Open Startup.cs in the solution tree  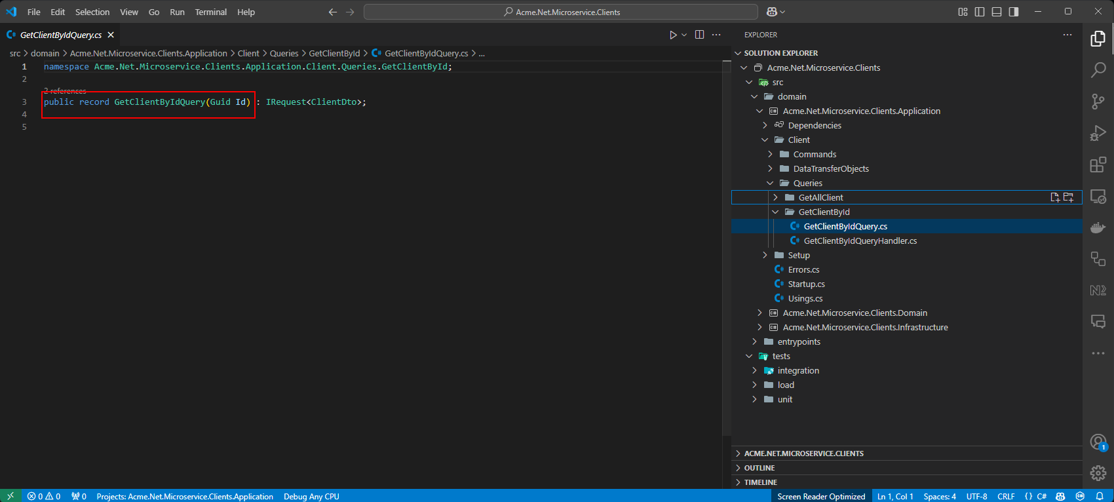[x=806, y=284]
